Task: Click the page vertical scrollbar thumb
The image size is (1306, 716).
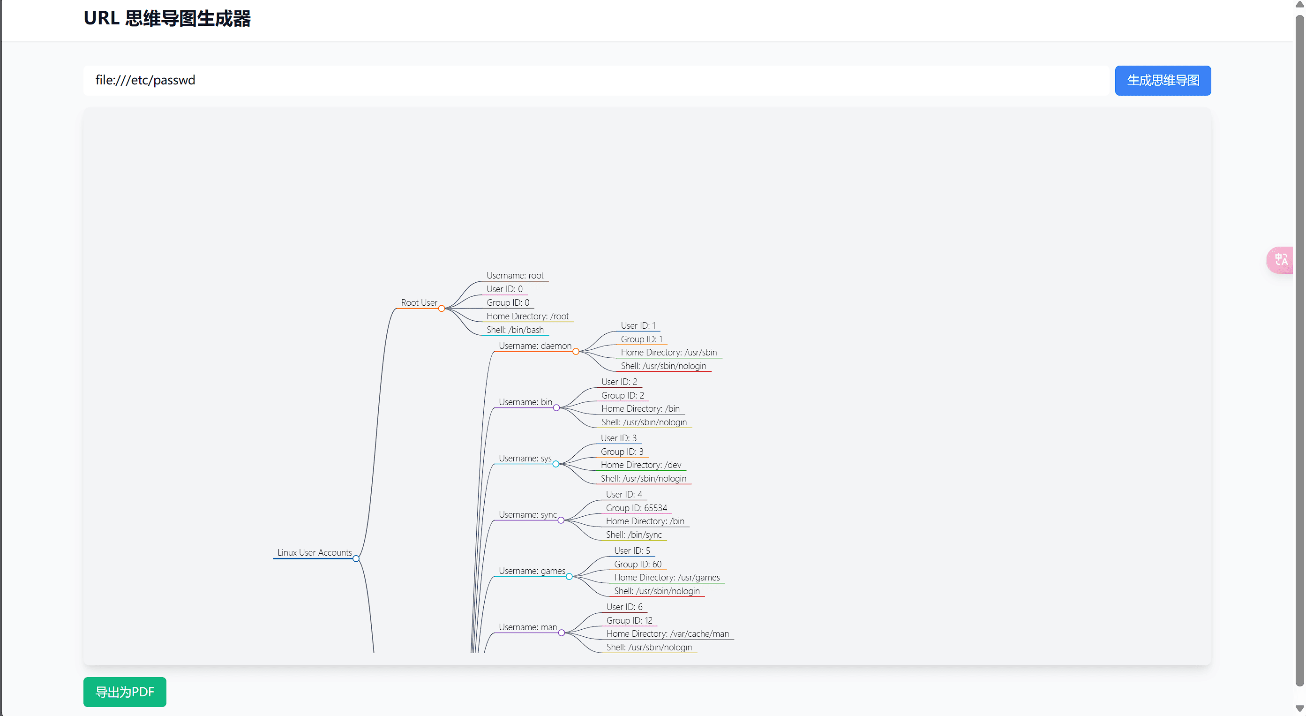Action: coord(1299,350)
